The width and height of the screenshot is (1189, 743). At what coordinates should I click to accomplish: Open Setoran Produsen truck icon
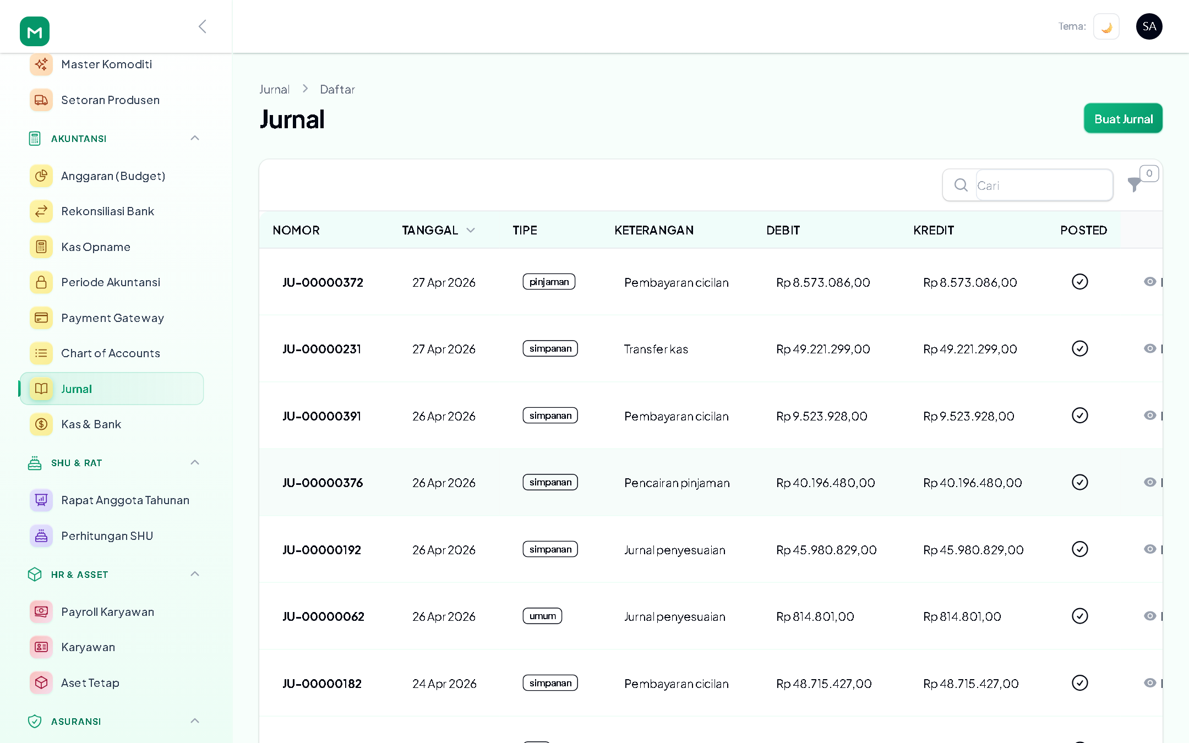(x=41, y=100)
